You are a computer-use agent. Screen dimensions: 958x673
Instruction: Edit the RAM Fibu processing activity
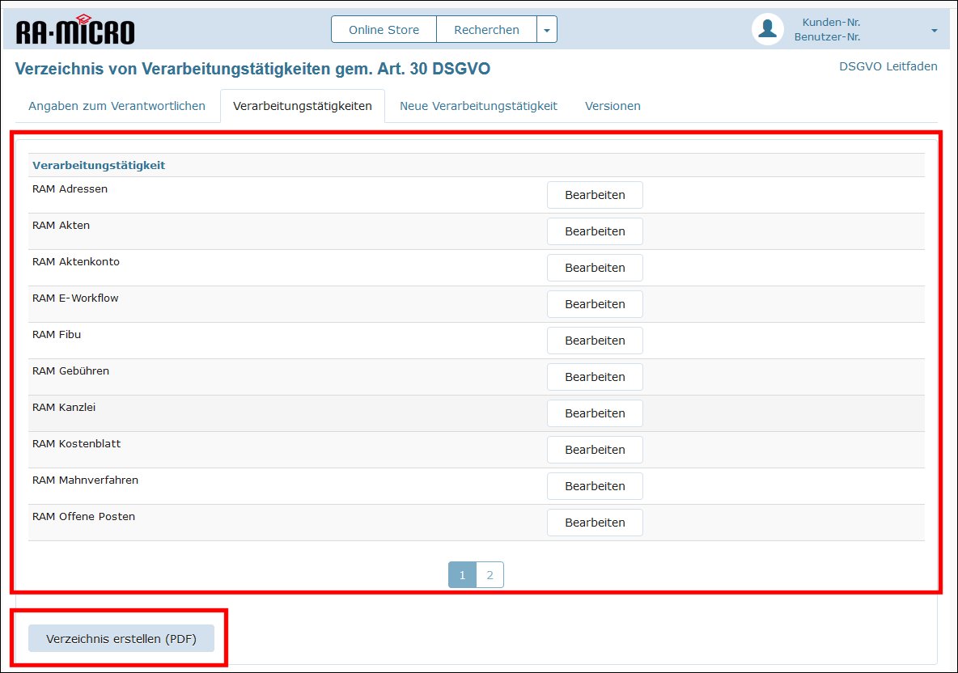[595, 341]
